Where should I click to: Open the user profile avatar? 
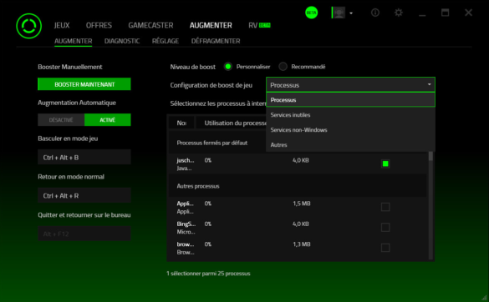(x=339, y=13)
